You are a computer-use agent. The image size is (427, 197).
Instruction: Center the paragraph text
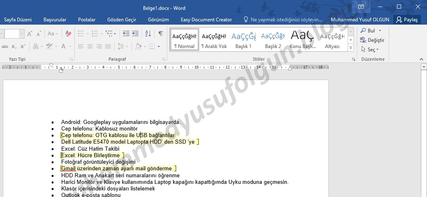[x=90, y=46]
